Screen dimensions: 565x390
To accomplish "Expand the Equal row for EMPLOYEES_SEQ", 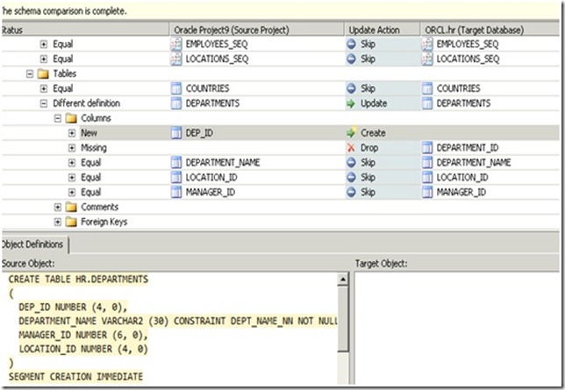I will 44,45.
